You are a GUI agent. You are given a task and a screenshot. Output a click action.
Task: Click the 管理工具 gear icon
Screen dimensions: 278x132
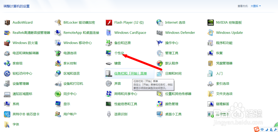[160, 53]
